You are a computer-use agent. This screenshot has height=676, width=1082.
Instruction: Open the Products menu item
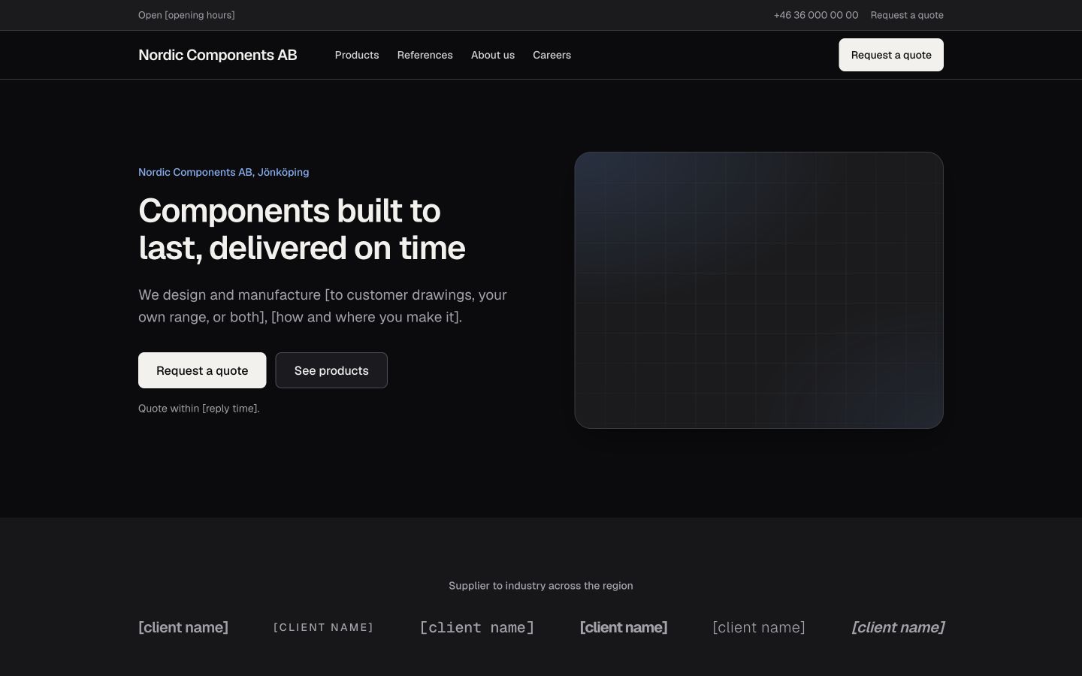click(357, 55)
